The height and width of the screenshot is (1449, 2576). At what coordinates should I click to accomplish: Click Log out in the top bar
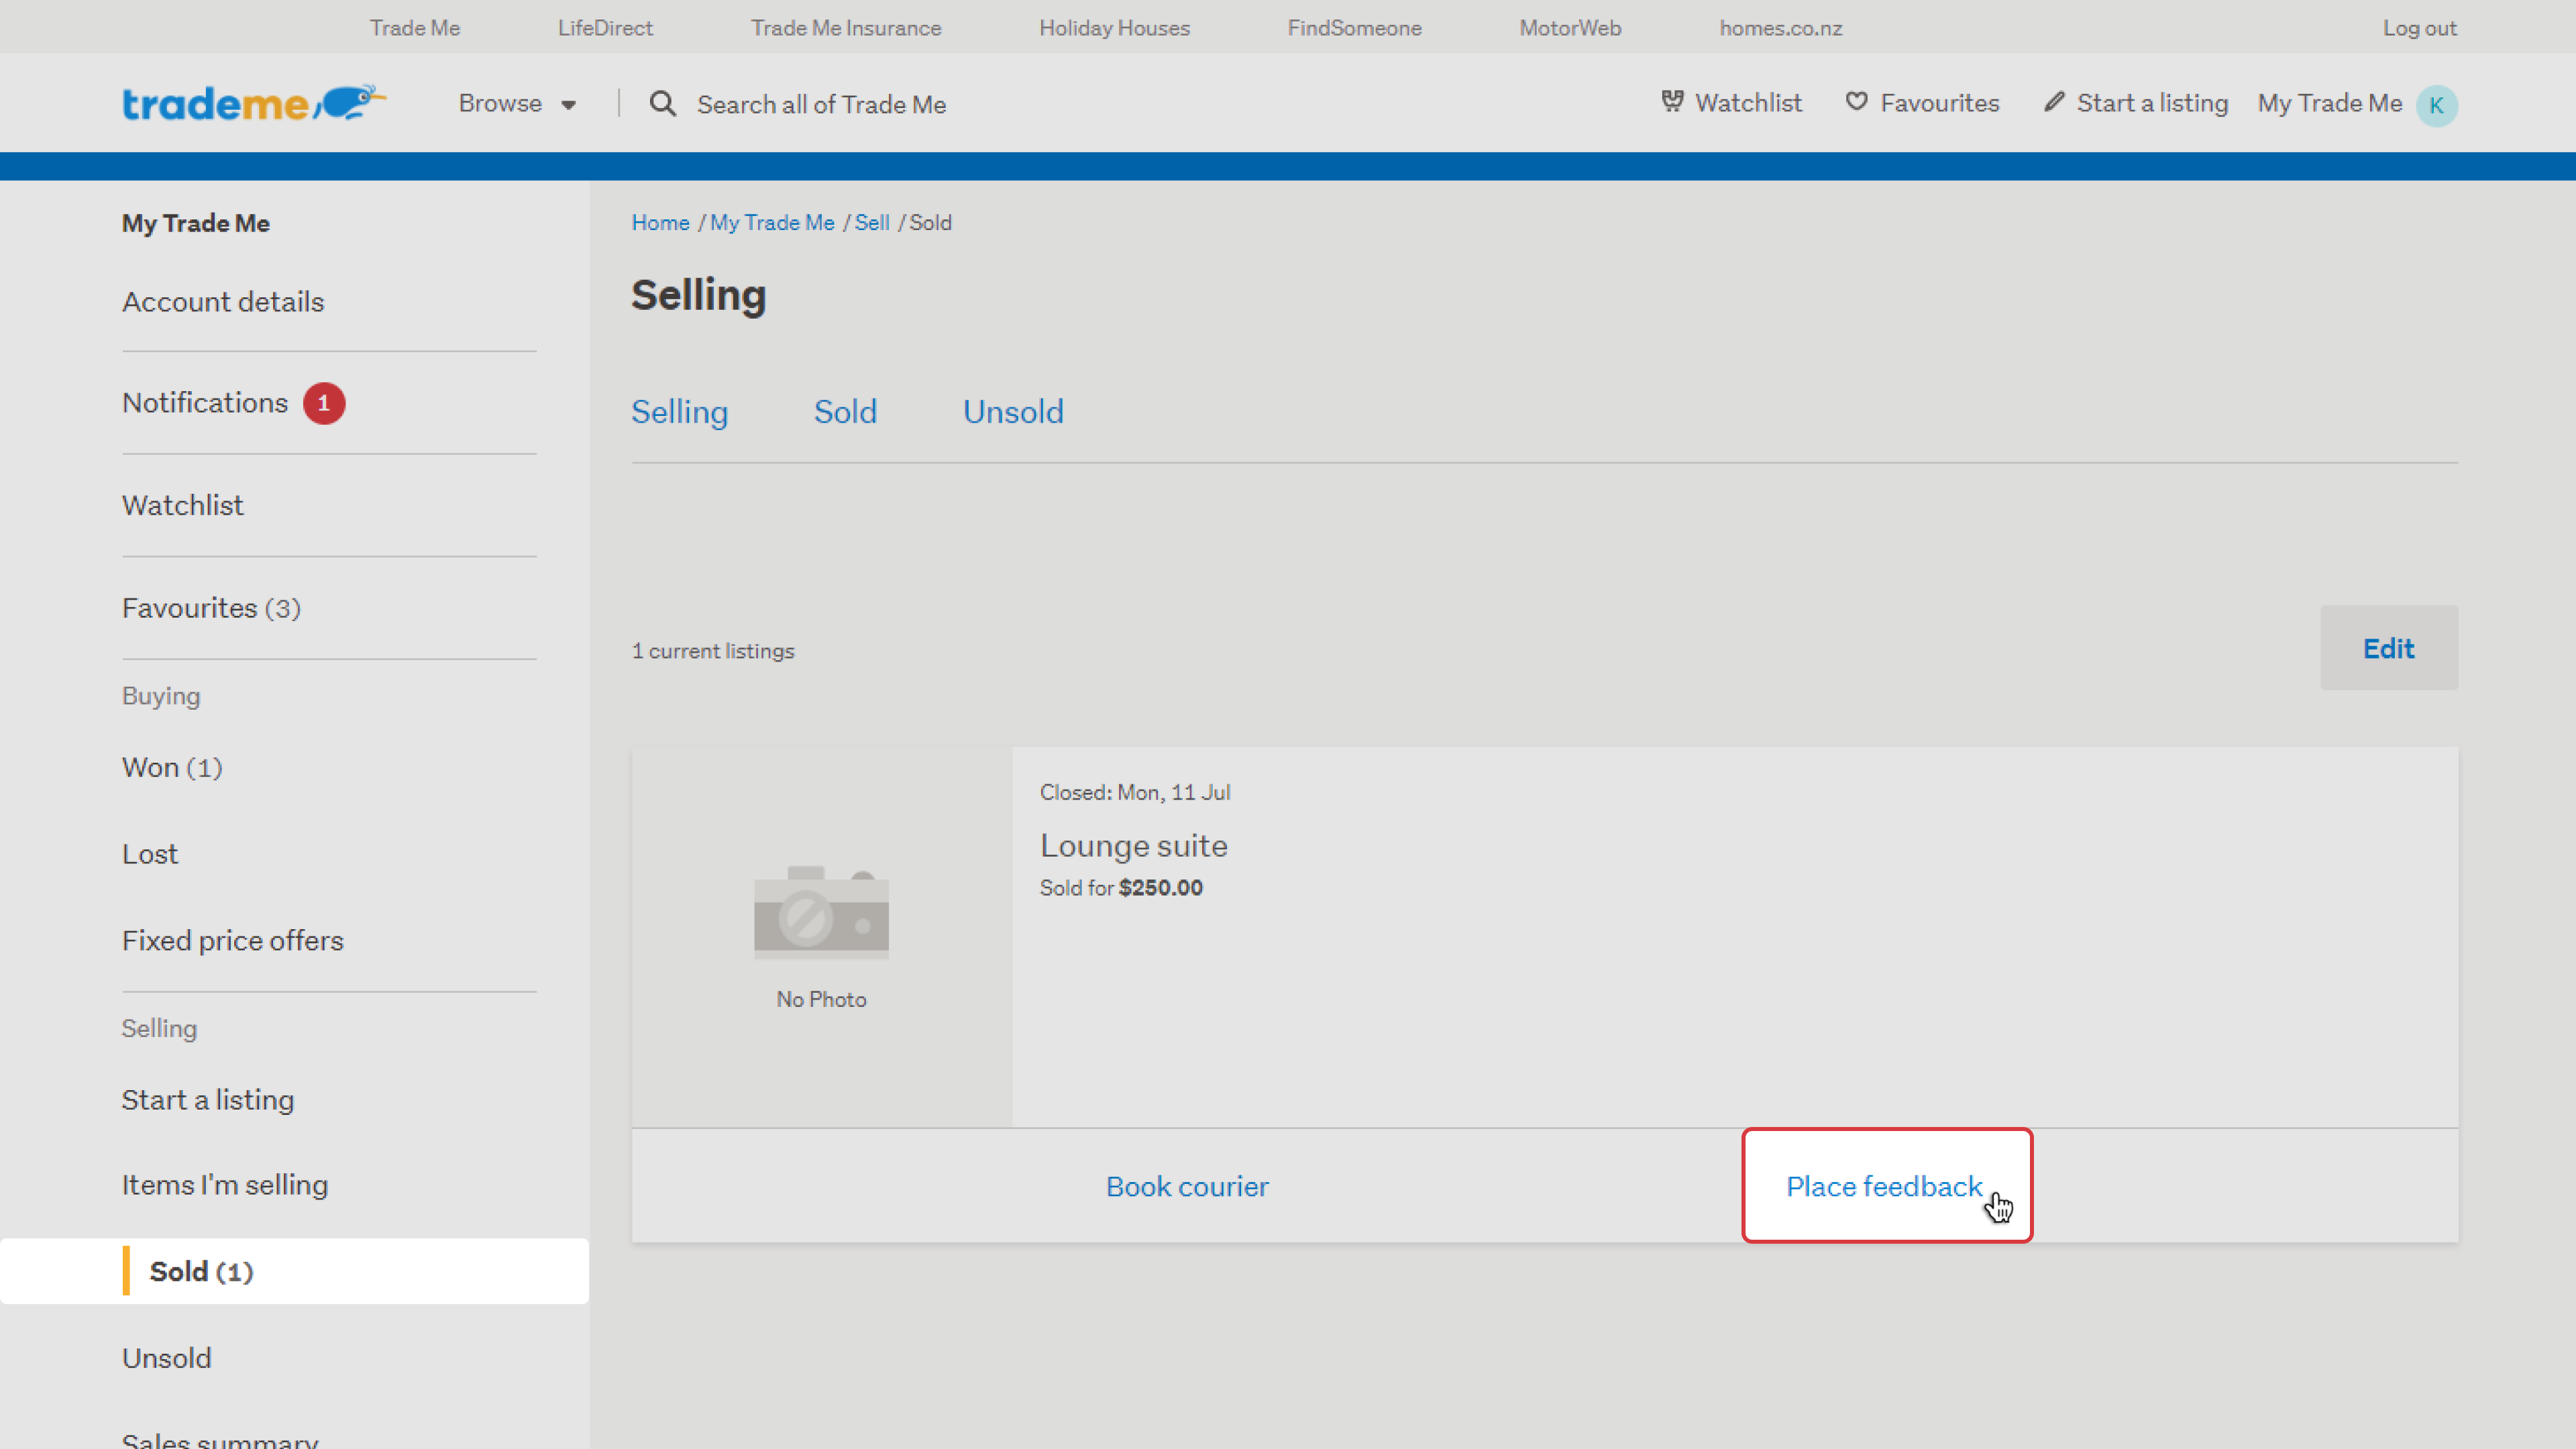2419,28
